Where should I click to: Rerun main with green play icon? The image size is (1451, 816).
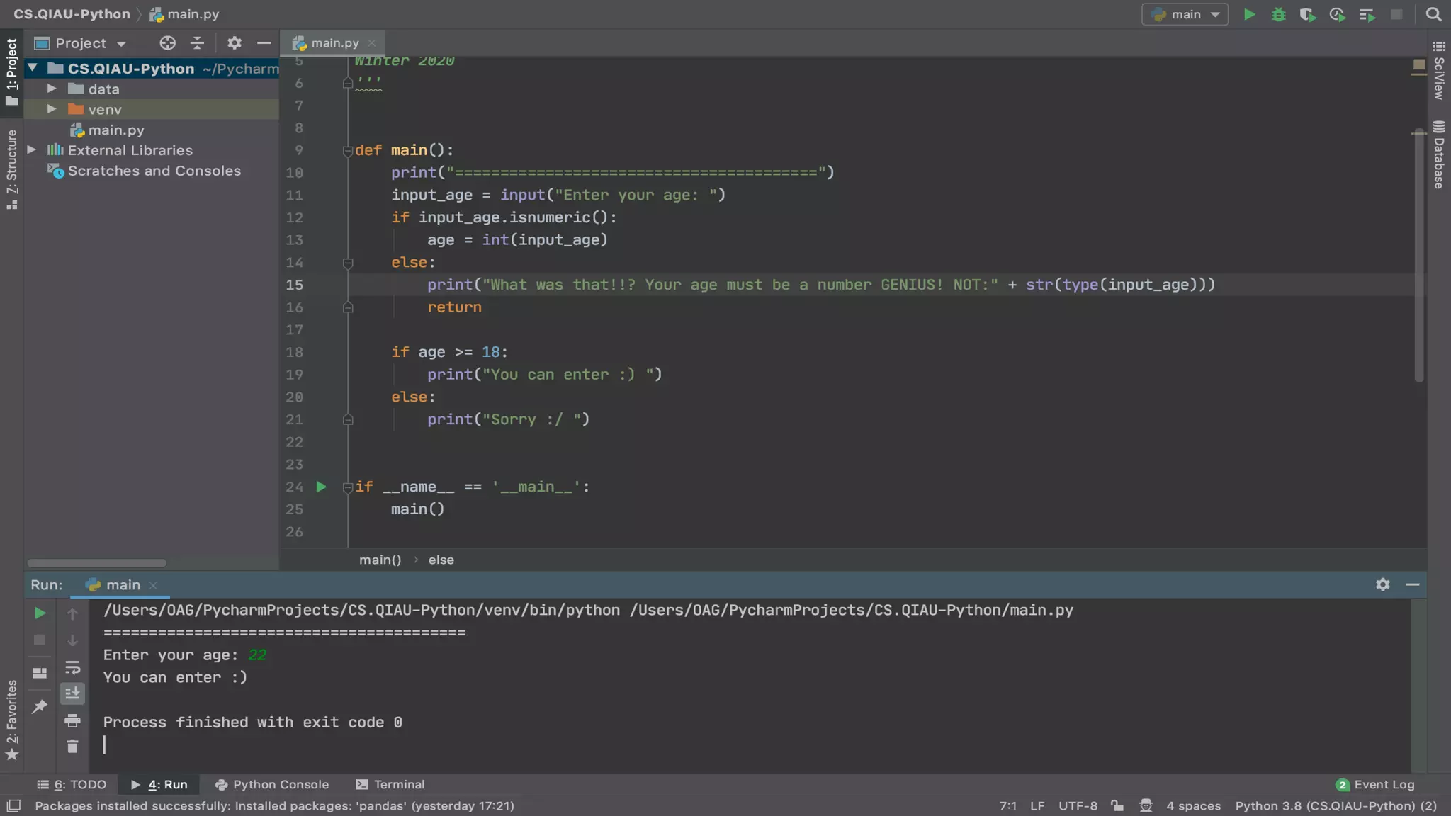pos(40,613)
